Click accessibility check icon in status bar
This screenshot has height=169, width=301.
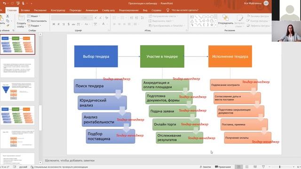click(x=32, y=167)
